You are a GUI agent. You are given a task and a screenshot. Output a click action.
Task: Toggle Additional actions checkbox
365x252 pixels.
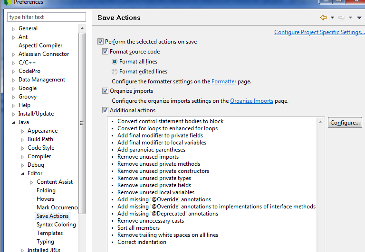105,110
